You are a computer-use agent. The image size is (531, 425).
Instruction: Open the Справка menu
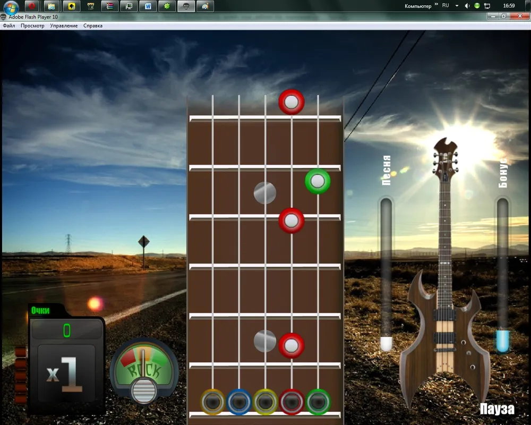point(93,25)
